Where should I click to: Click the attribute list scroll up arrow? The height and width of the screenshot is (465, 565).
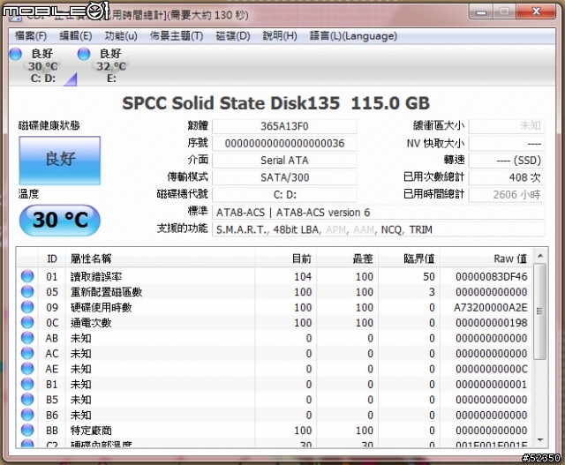[x=539, y=256]
